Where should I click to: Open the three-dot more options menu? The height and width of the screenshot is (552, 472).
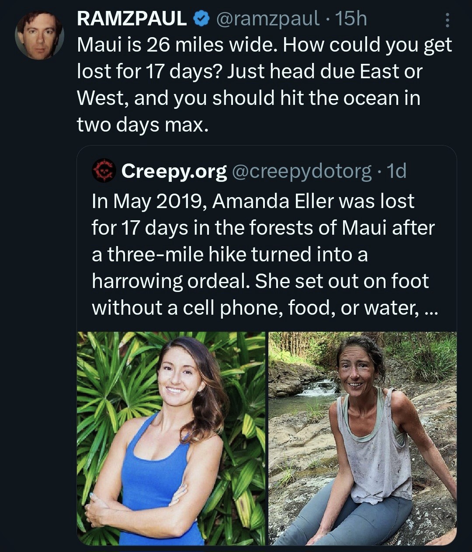(x=447, y=20)
